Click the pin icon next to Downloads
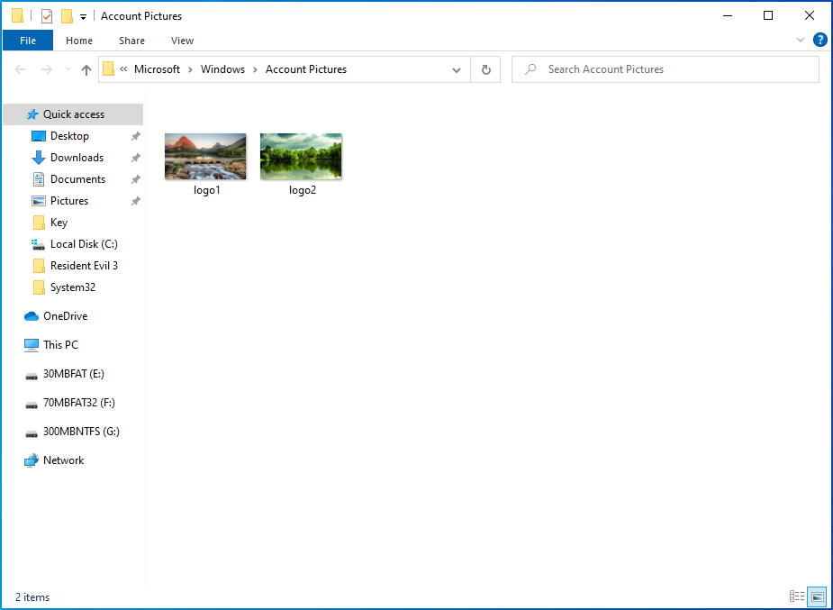The width and height of the screenshot is (833, 610). click(x=135, y=158)
